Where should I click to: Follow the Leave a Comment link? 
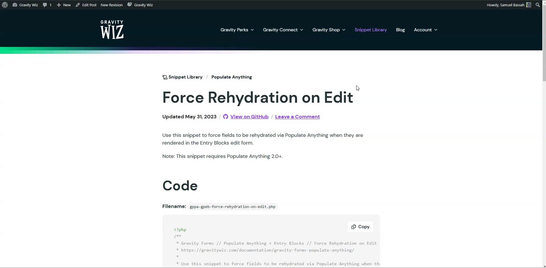coord(297,117)
